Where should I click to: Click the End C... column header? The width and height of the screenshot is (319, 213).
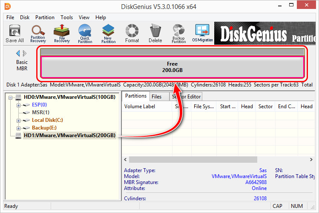coord(287,106)
